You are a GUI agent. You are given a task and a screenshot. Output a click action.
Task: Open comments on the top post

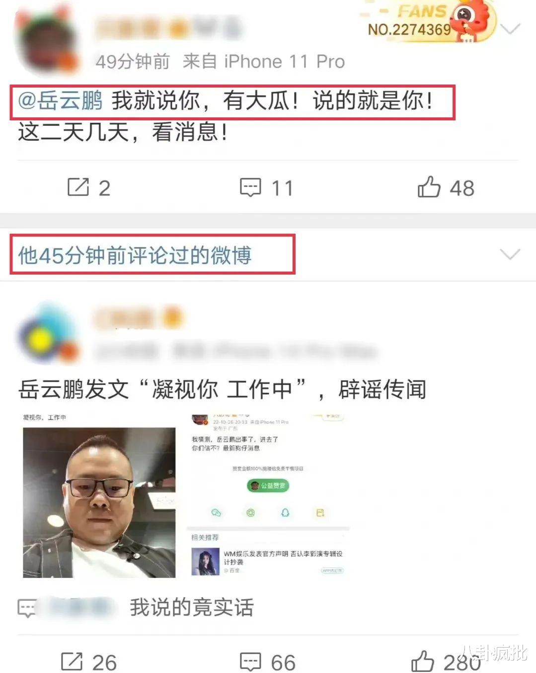tap(250, 188)
